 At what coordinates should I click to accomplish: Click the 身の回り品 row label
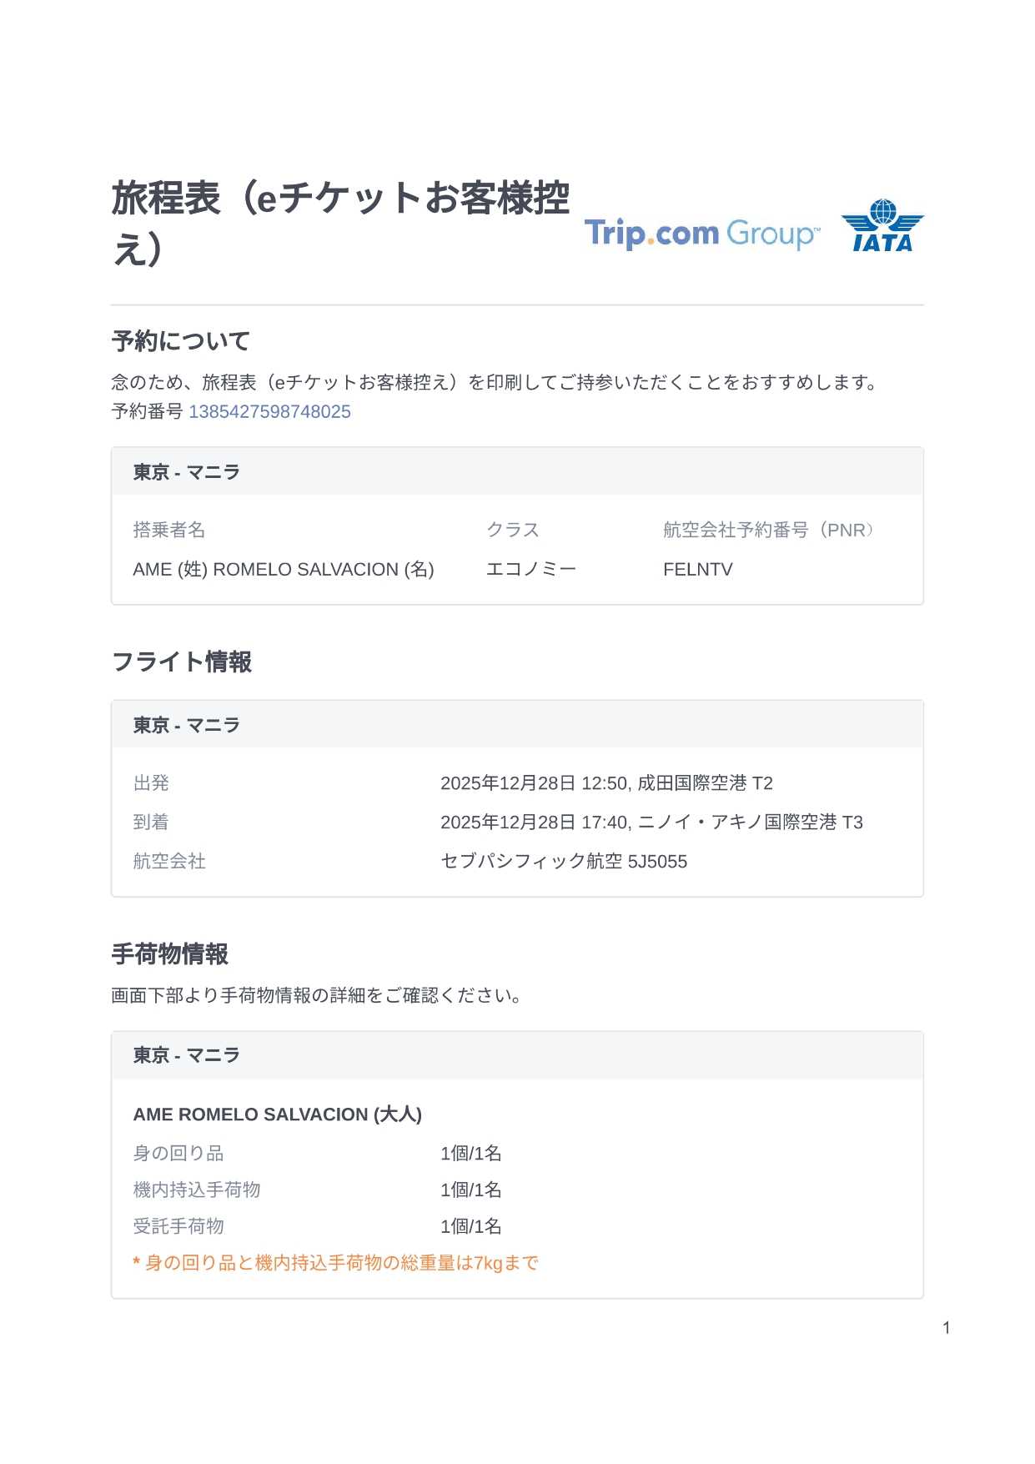pos(178,1154)
